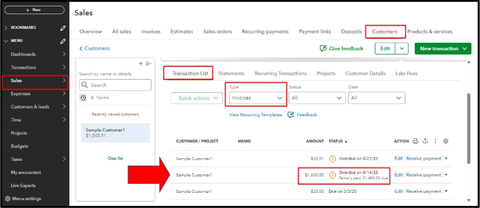The height and width of the screenshot is (208, 480).
Task: Click the plus icon in customer list panel
Action: [141, 63]
